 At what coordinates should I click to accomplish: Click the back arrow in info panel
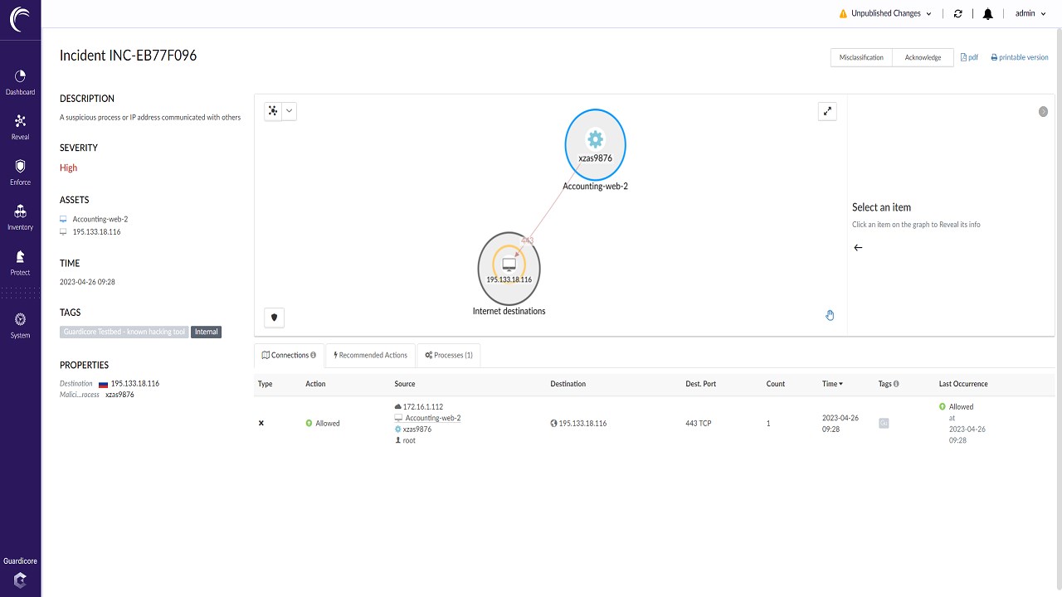click(858, 247)
